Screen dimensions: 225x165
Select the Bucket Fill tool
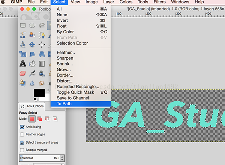(x=32, y=64)
